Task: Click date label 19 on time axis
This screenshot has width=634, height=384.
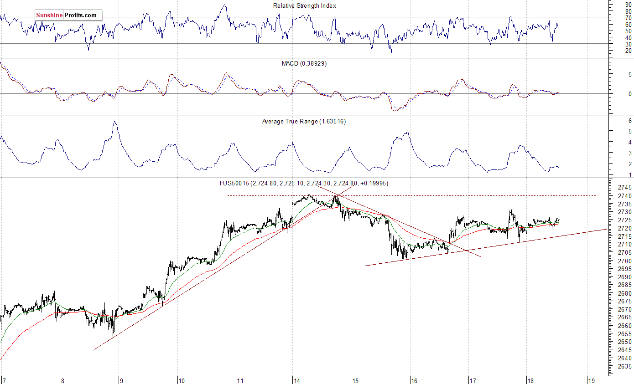Action: pyautogui.click(x=590, y=380)
